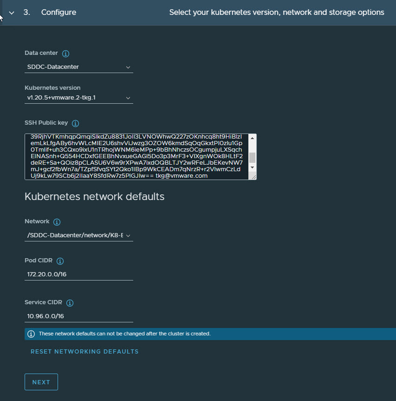
Task: Focus the Service CIDR input field
Action: (78, 316)
